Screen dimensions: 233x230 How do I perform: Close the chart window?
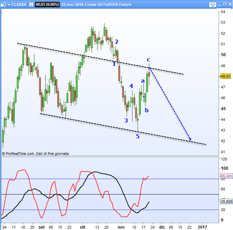(x=230, y=4)
